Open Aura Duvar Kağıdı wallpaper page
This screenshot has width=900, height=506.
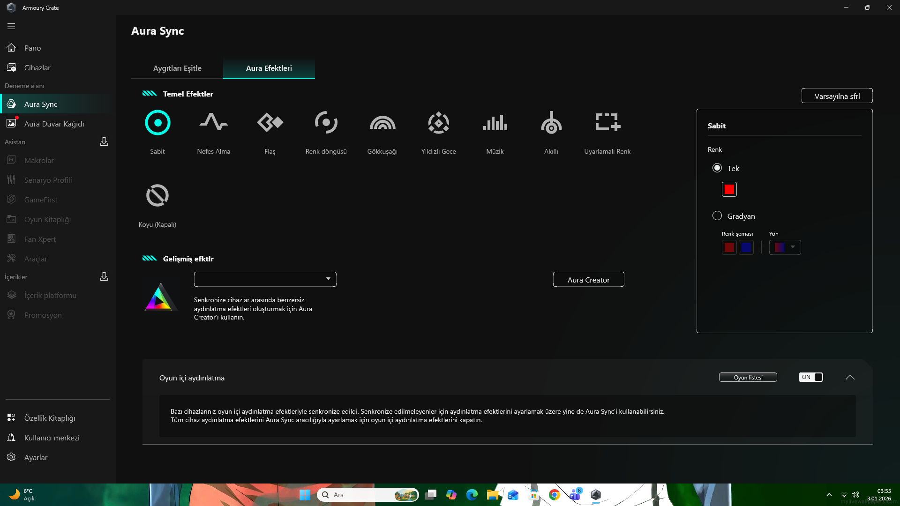[x=58, y=124]
